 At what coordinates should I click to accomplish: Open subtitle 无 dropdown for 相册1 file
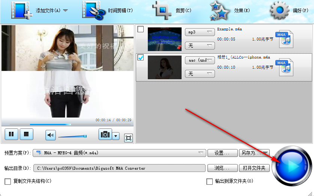point(200,74)
